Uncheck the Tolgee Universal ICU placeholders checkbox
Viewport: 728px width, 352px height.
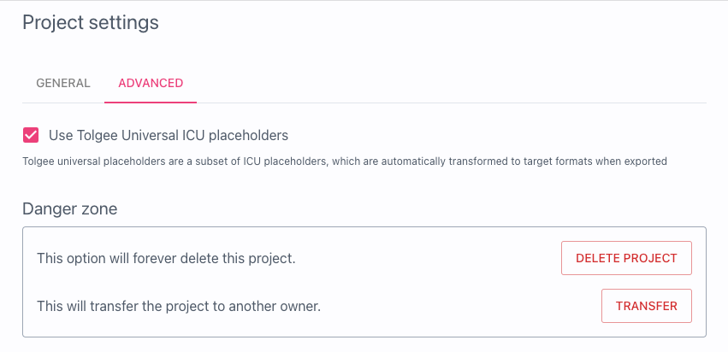click(31, 135)
